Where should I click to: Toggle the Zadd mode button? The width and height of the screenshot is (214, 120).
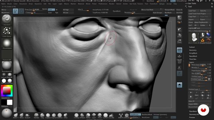(x=51, y=10)
